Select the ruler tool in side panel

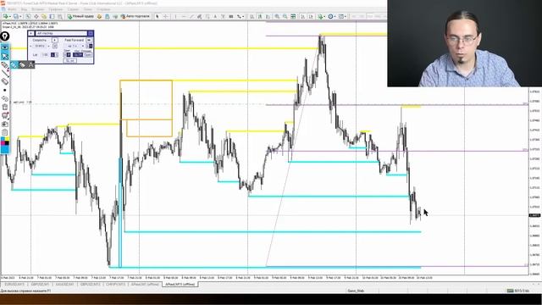point(5,81)
